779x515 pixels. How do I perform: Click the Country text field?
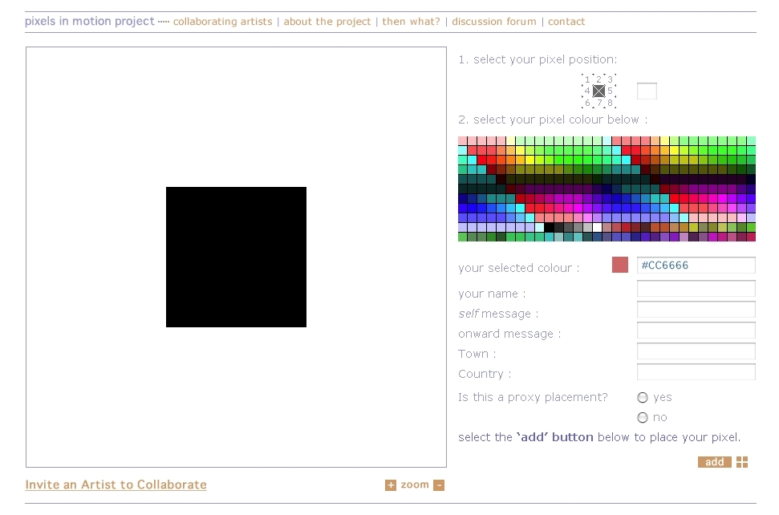pyautogui.click(x=696, y=372)
